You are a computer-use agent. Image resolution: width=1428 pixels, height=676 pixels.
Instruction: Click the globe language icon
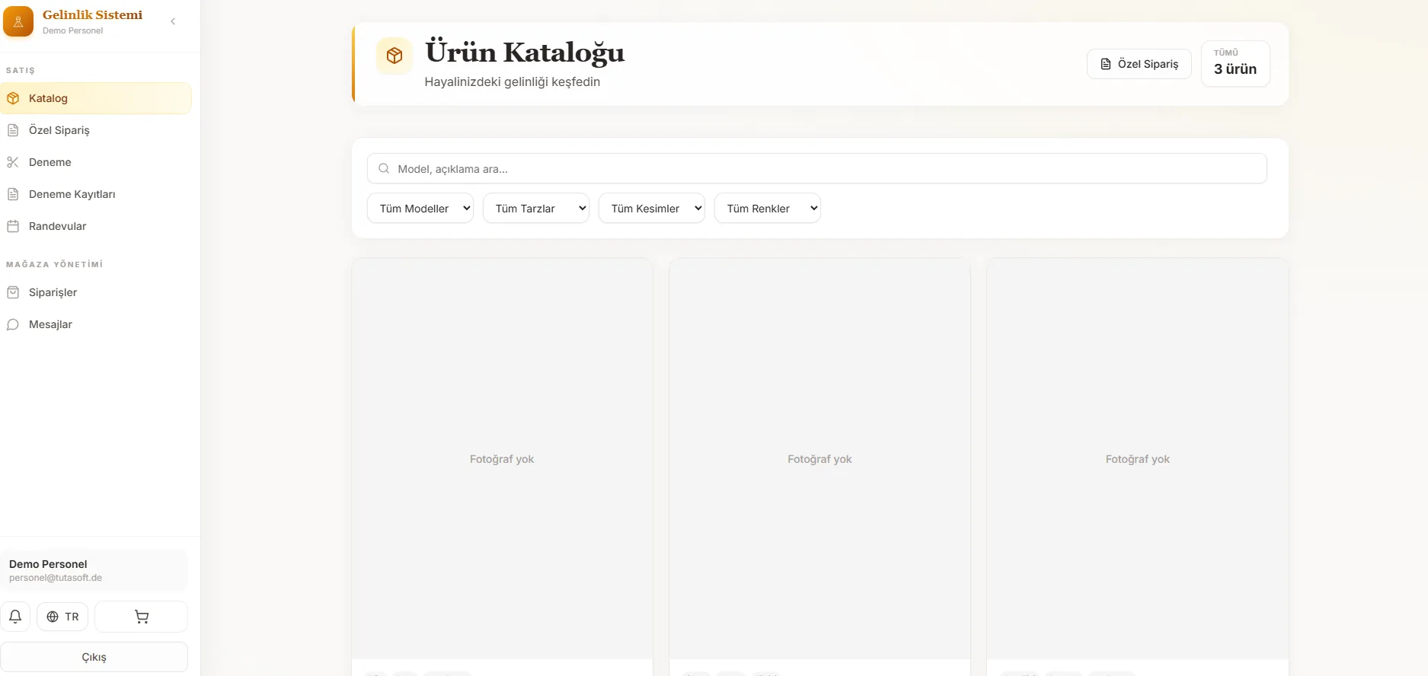pyautogui.click(x=53, y=617)
